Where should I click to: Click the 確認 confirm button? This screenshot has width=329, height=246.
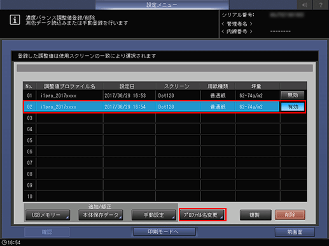click(x=47, y=232)
